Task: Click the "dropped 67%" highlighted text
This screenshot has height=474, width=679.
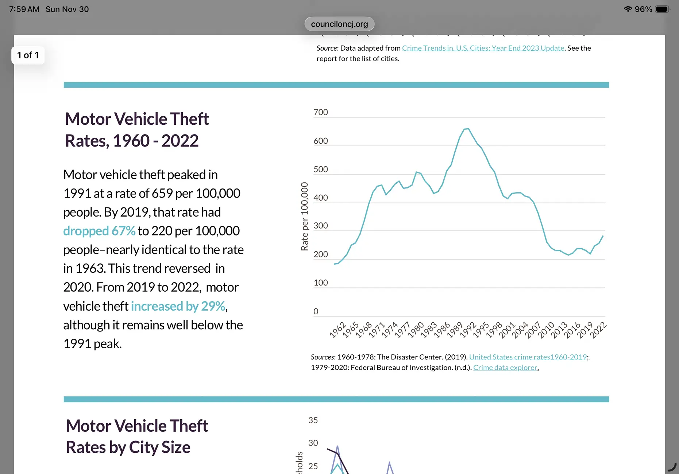Action: [99, 231]
